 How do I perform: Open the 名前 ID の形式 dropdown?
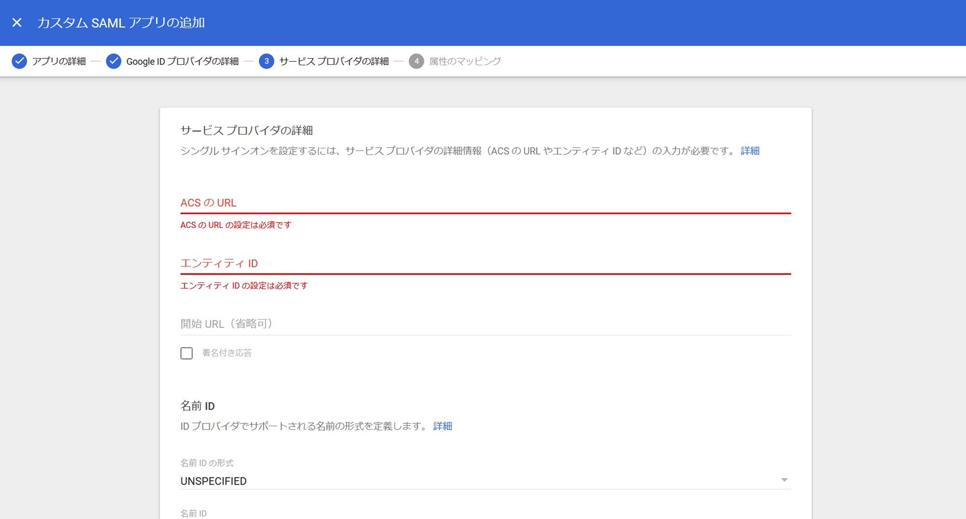click(485, 481)
